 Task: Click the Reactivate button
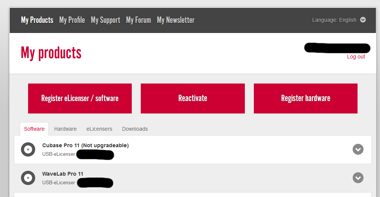coord(193,98)
